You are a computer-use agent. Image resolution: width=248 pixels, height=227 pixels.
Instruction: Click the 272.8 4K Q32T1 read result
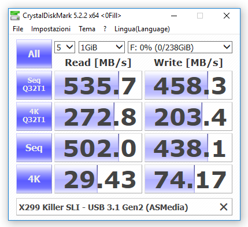click(x=98, y=116)
